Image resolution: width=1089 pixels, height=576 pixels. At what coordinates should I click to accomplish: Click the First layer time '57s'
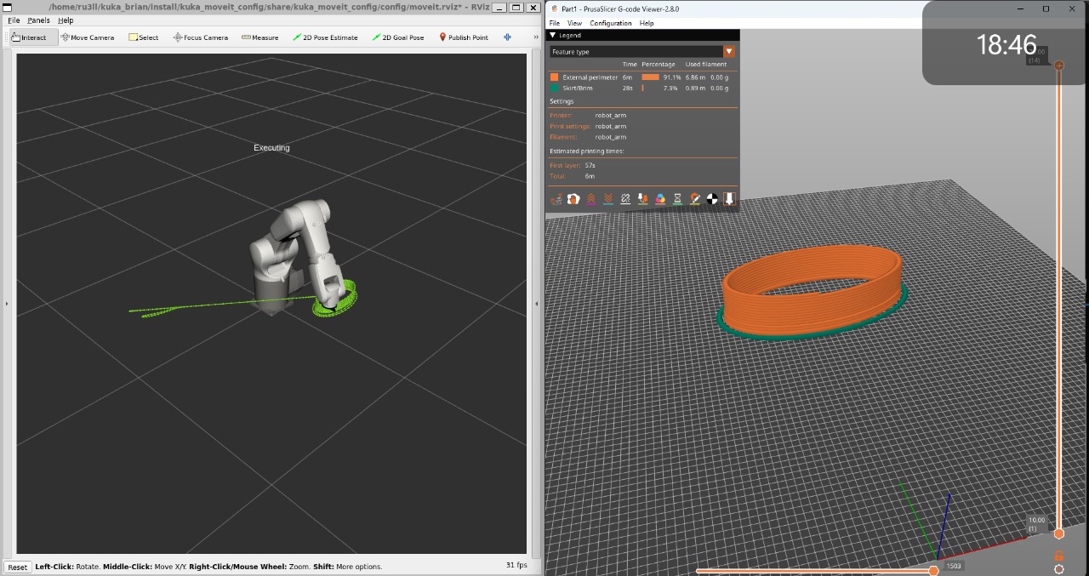tap(590, 165)
